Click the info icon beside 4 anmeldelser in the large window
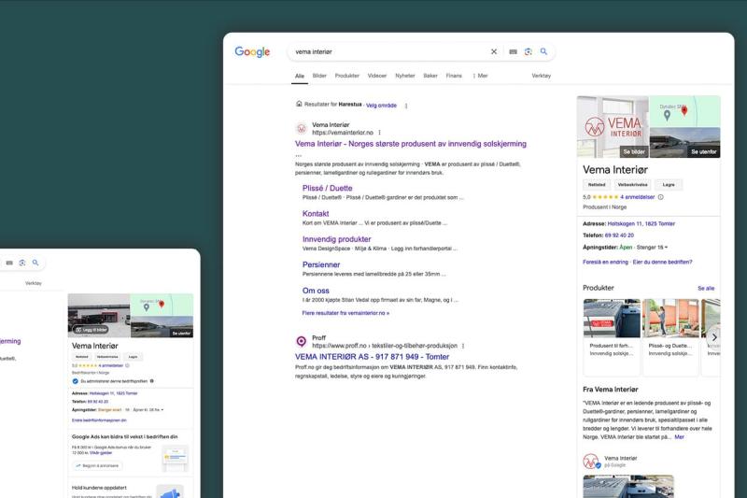This screenshot has height=498, width=747. [661, 197]
